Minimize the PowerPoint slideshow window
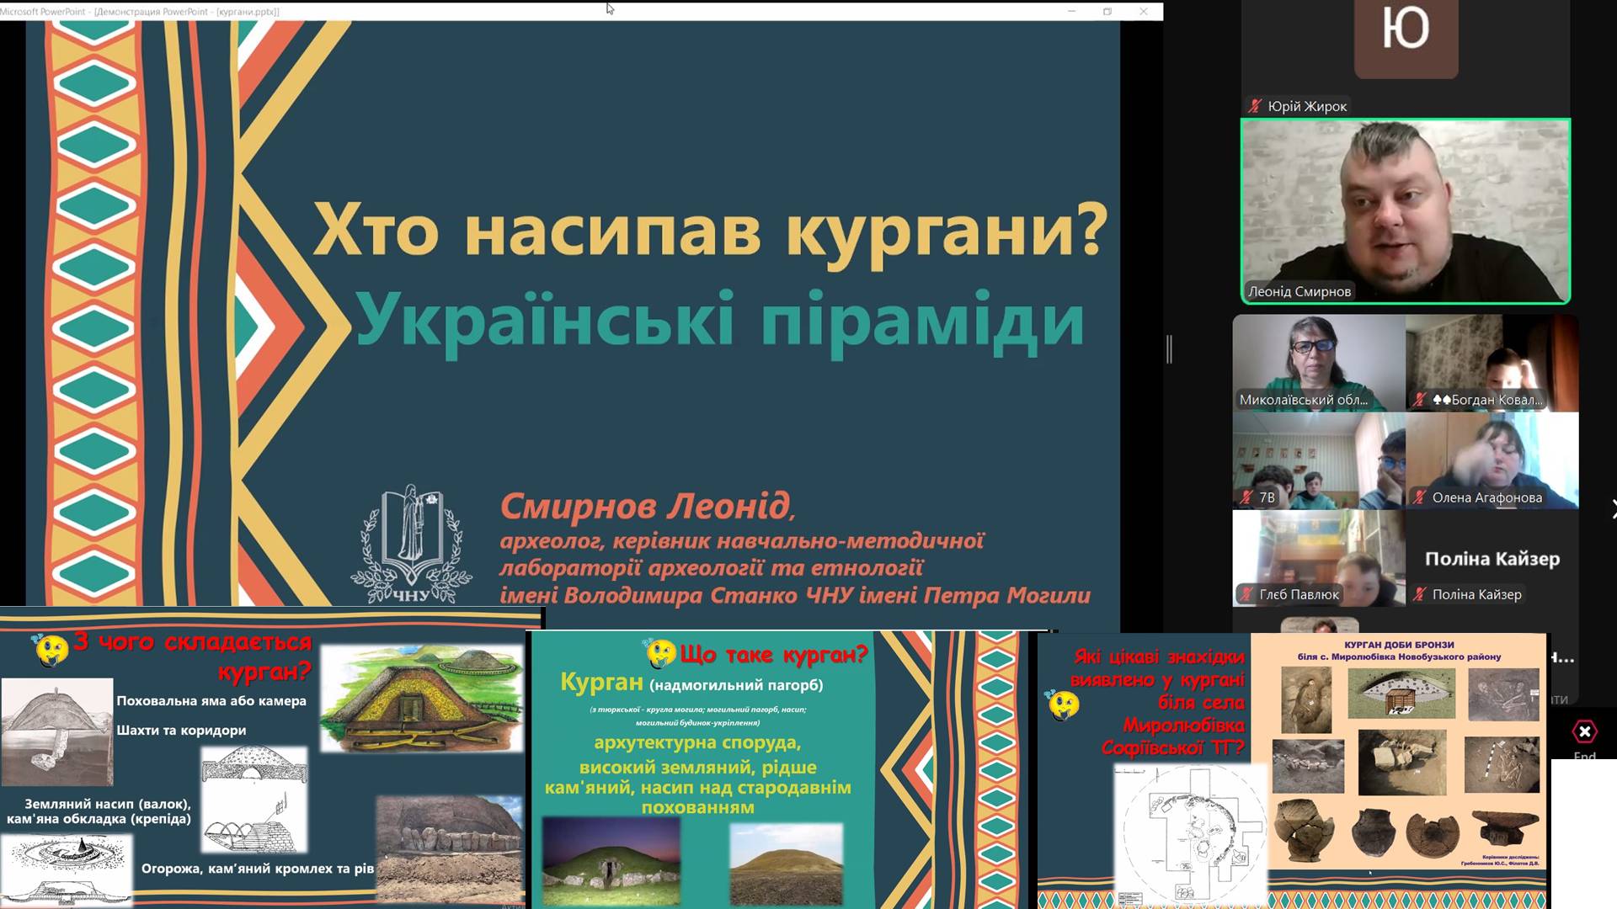The width and height of the screenshot is (1617, 909). (1072, 11)
